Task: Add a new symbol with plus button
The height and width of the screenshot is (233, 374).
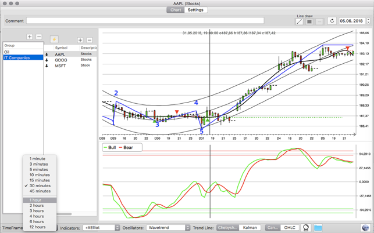Action: (80, 39)
